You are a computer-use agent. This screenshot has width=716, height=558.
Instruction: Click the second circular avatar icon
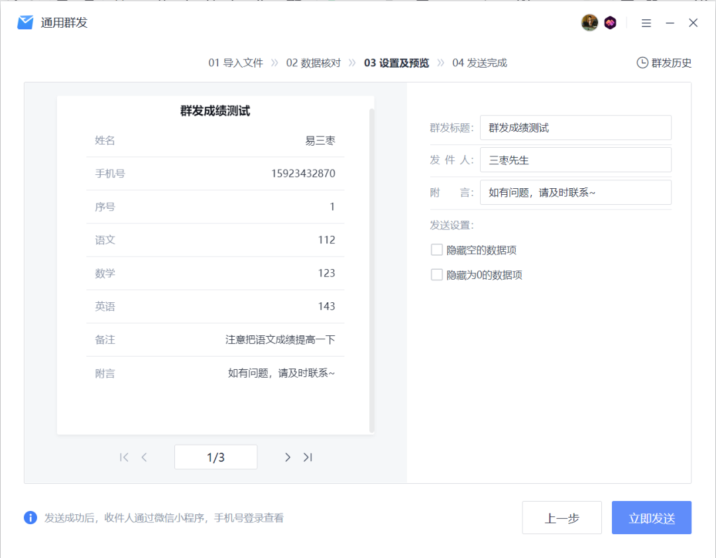610,22
